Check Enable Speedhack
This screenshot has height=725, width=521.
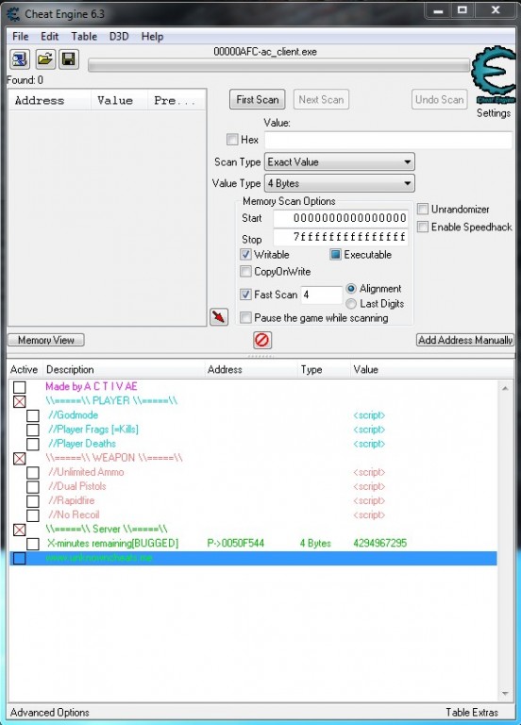(423, 227)
